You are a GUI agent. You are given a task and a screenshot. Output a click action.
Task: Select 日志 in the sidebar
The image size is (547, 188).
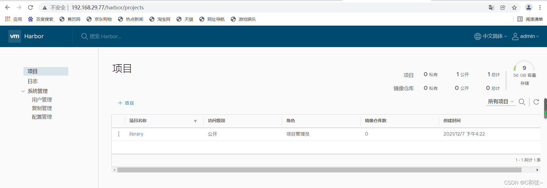point(33,81)
